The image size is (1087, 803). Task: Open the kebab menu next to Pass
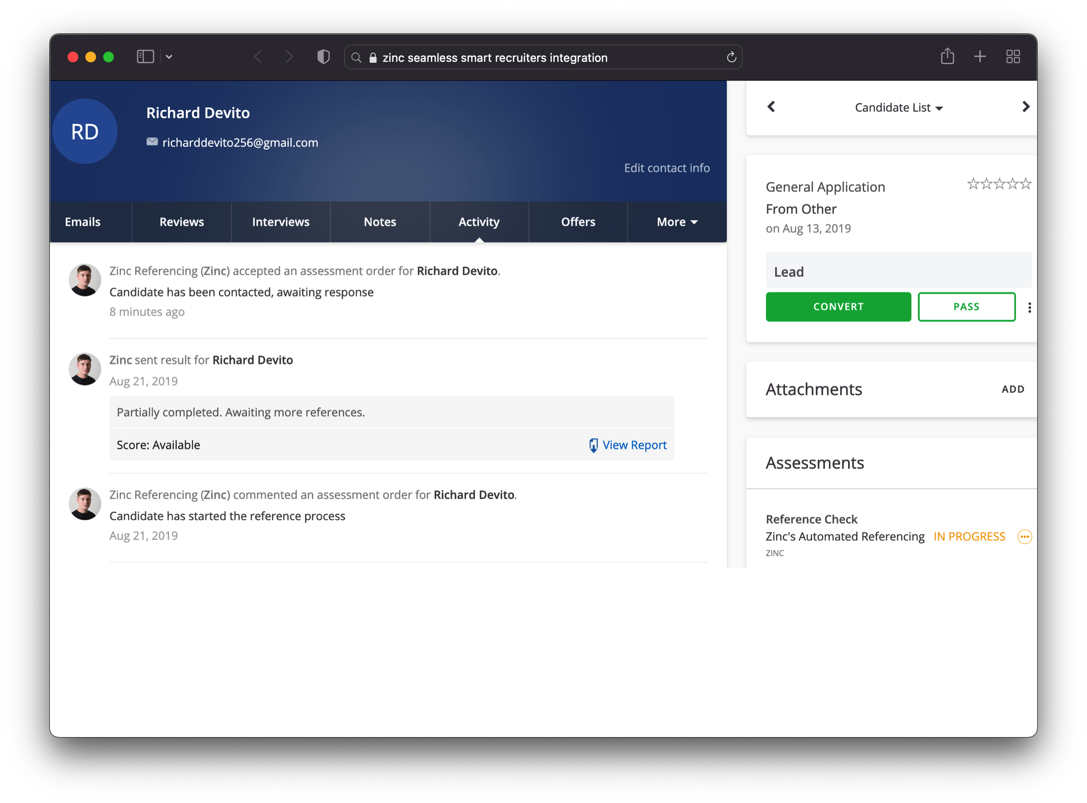(x=1029, y=307)
